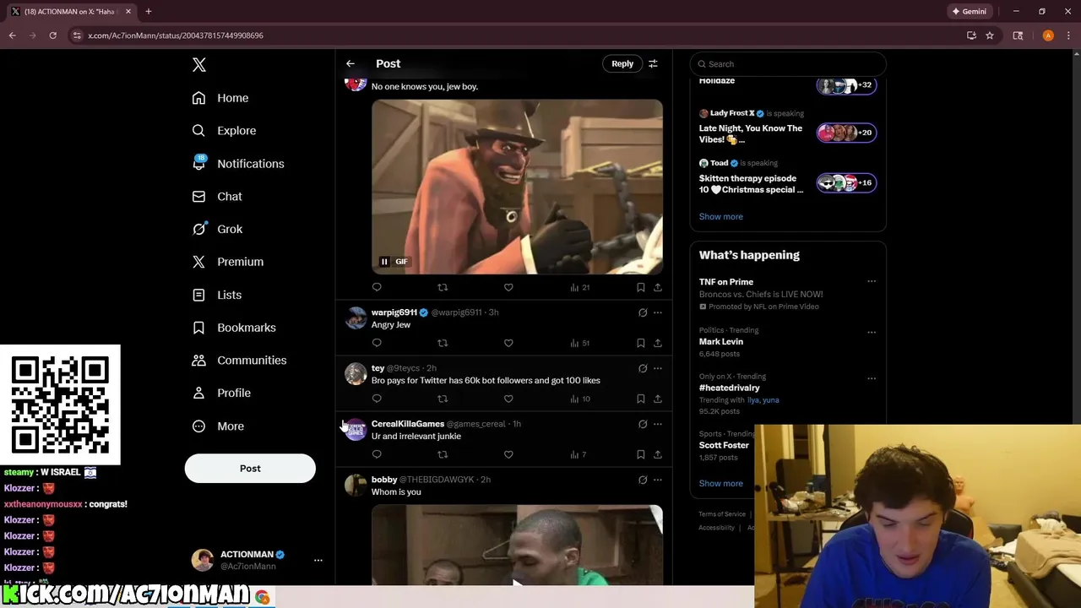
Task: Open warpig6911's profile name
Action: [394, 312]
